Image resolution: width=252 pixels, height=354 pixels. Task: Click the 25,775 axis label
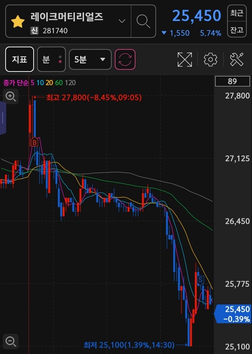(237, 284)
